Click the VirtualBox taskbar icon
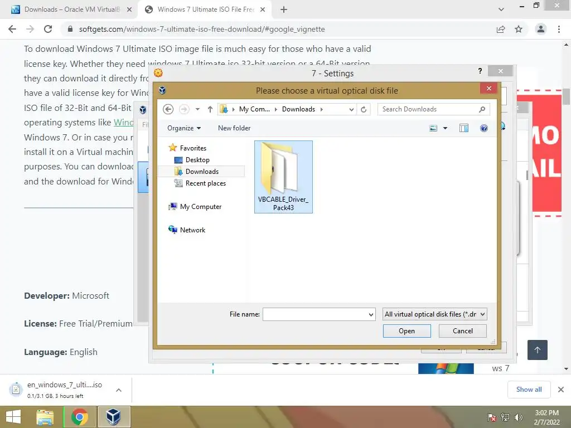571x428 pixels. coord(113,417)
